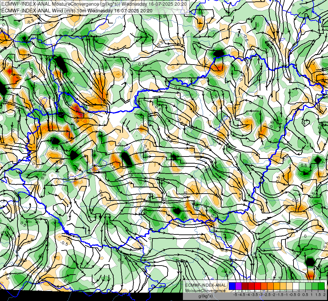Choose the light orange swatch between -1.5 and -1

coord(283,286)
